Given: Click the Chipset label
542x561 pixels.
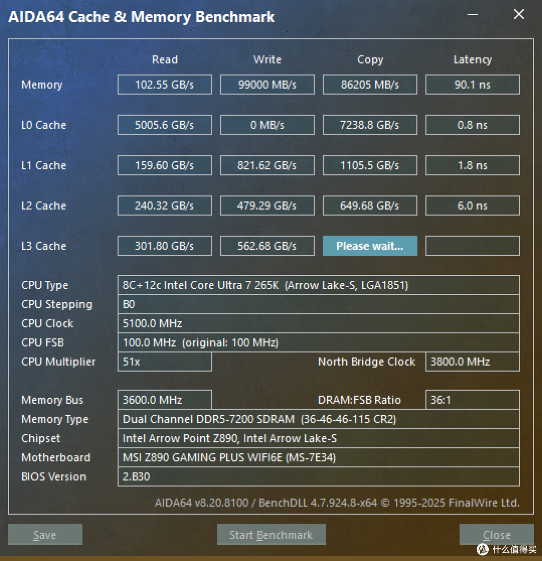Looking at the screenshot, I should tap(41, 438).
